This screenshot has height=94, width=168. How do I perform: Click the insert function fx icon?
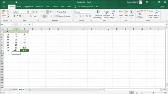30,25
